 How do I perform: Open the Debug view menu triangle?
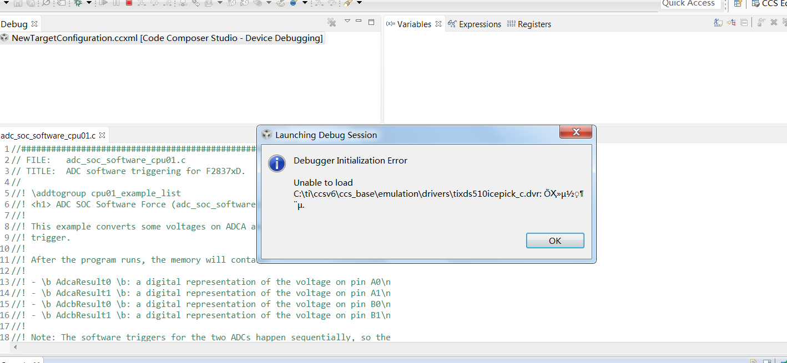347,21
